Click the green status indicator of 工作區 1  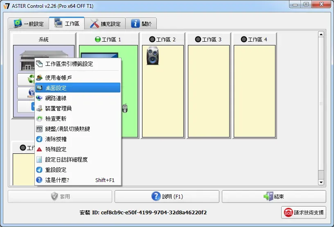(x=98, y=39)
